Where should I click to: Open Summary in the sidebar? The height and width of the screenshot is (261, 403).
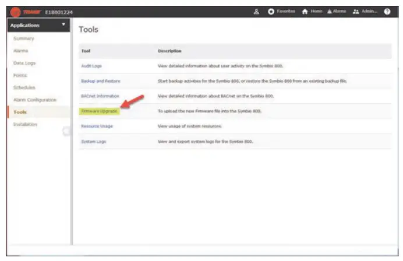click(24, 38)
